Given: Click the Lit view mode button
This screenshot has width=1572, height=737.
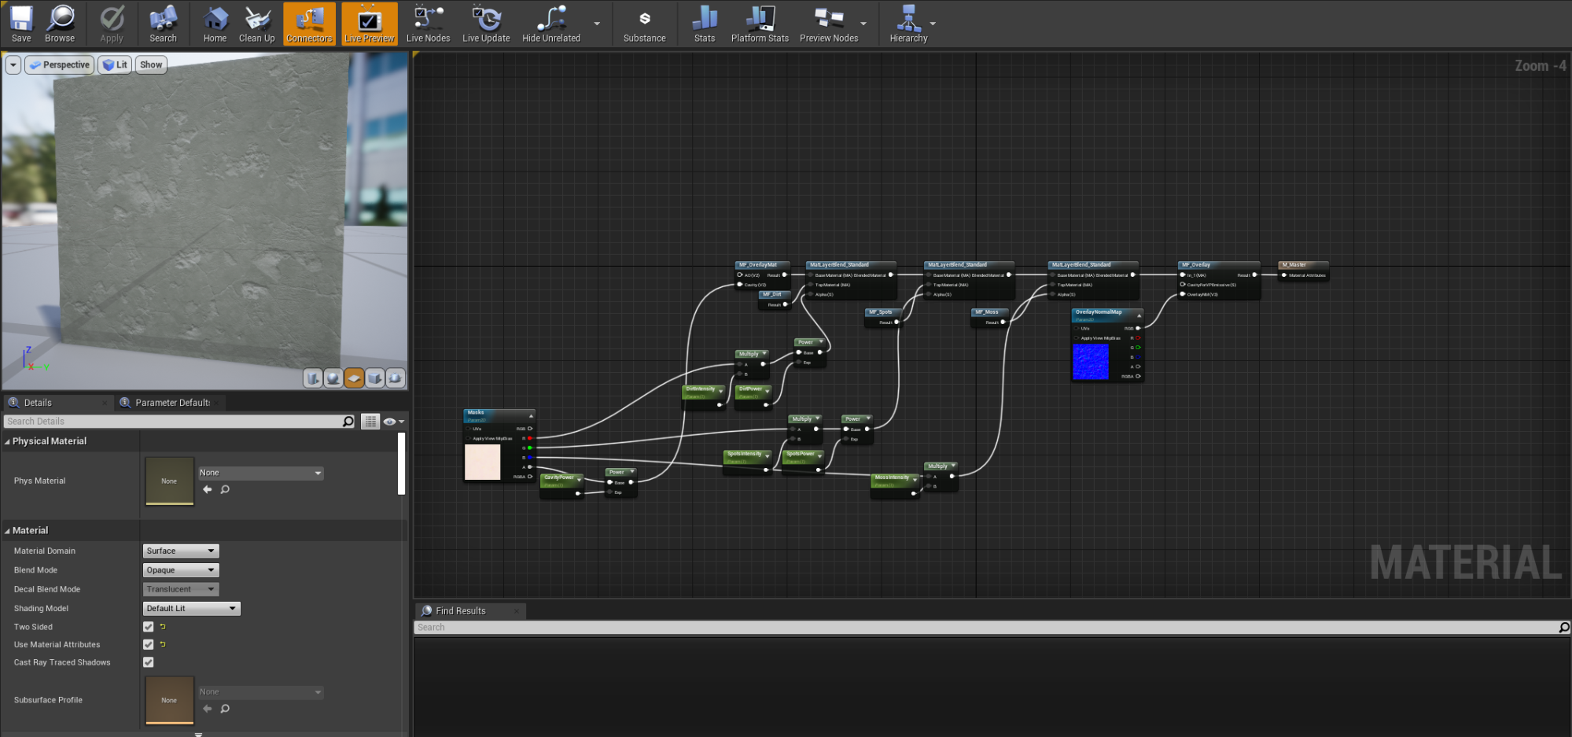Looking at the screenshot, I should [x=115, y=65].
